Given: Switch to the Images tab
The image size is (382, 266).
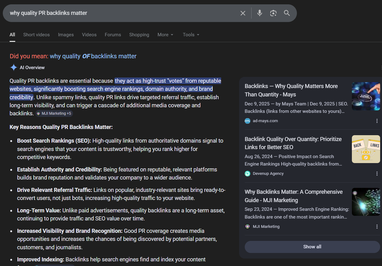Looking at the screenshot, I should point(66,35).
